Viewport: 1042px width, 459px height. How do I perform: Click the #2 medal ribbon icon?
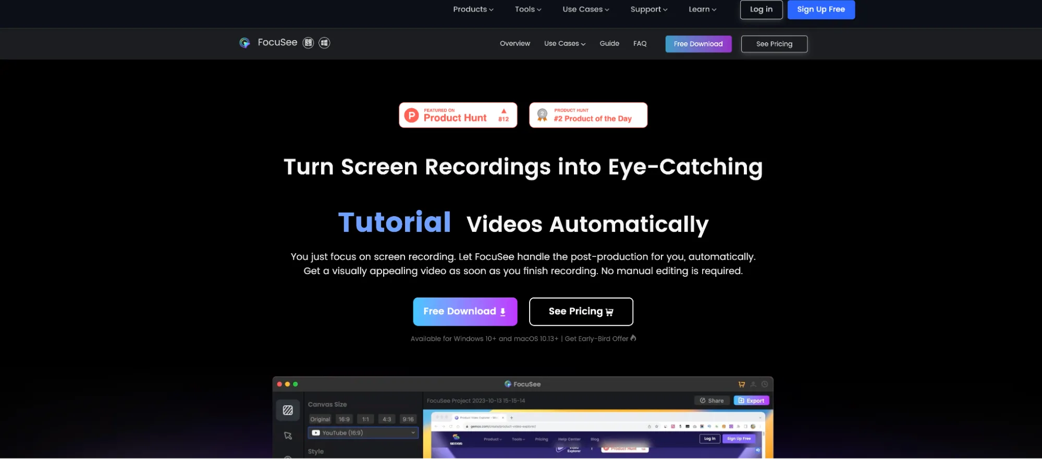point(542,115)
